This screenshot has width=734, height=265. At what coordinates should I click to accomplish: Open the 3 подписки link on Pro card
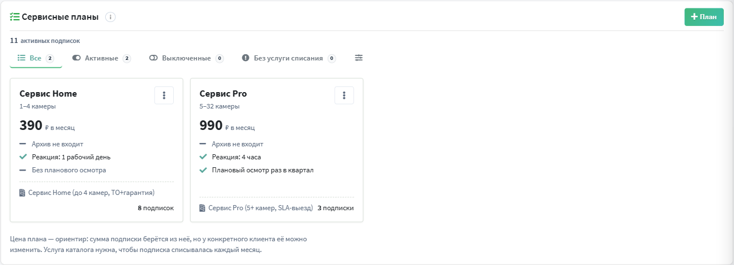tap(336, 208)
